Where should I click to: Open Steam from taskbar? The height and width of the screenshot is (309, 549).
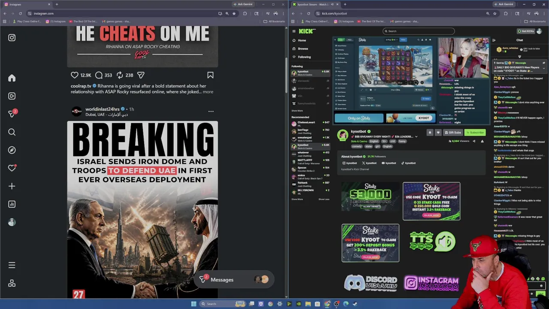coord(355,304)
